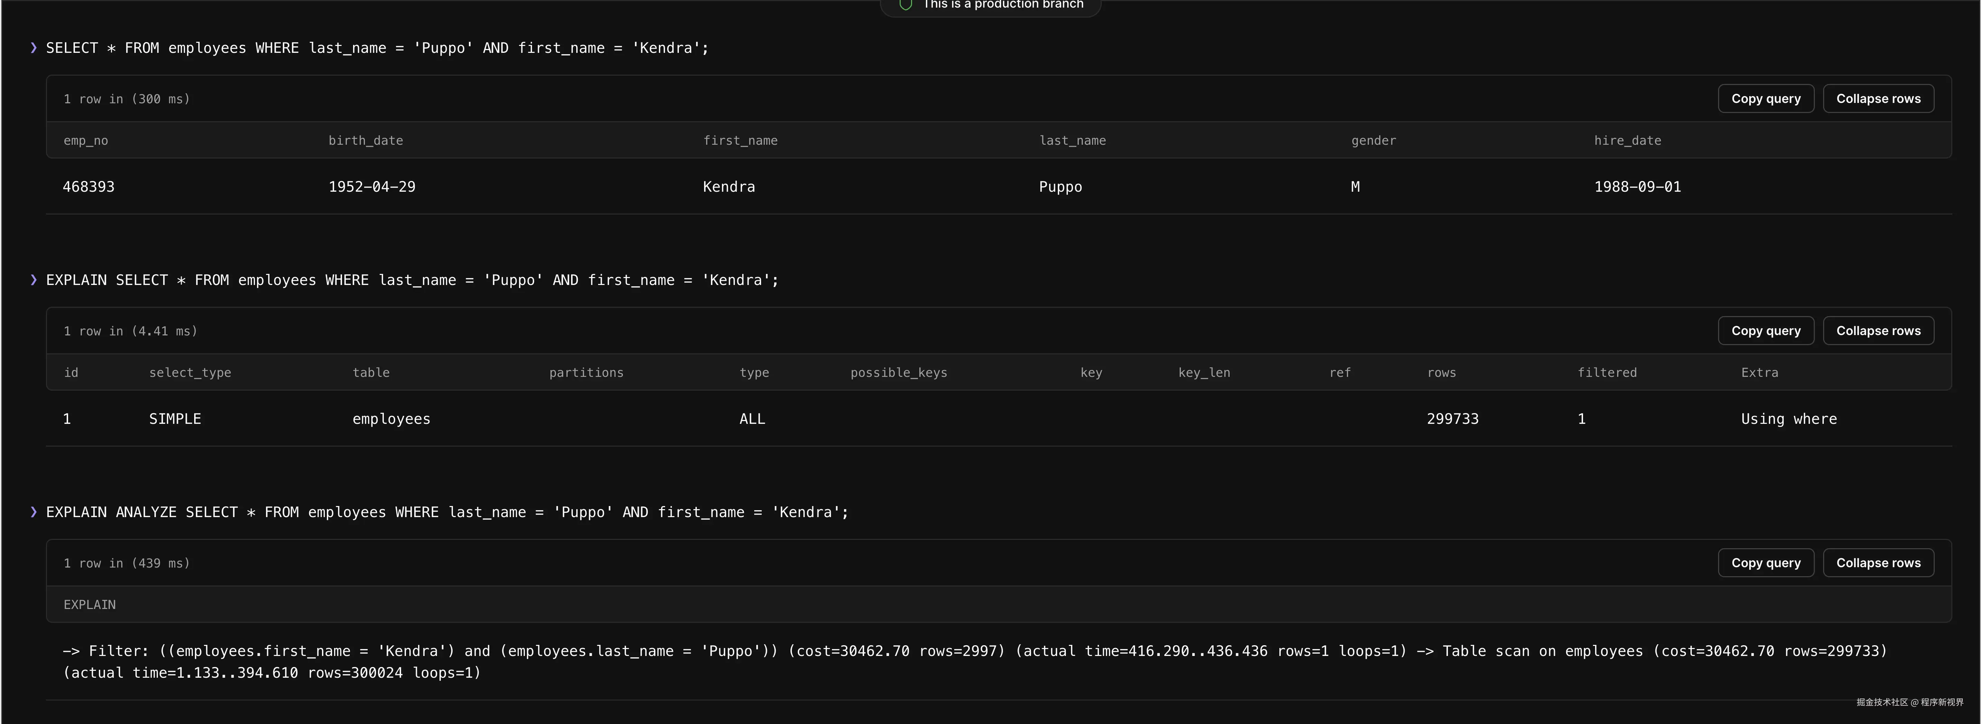The image size is (1981, 724).
Task: Click the hire date cell 1988-09-01
Action: pos(1637,187)
